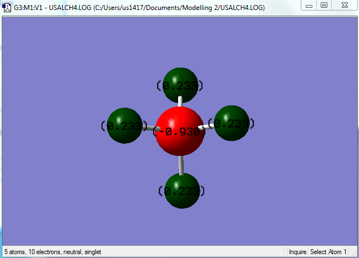
Task: Select the top green hydrogen atom
Action: (180, 85)
